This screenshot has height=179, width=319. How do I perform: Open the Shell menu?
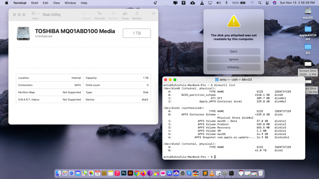pyautogui.click(x=34, y=3)
